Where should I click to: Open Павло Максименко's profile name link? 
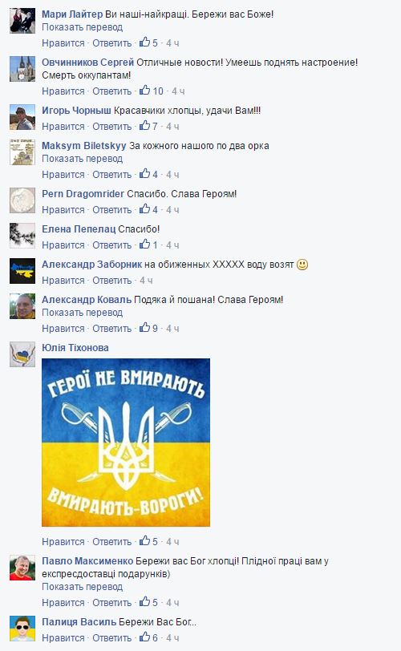pyautogui.click(x=87, y=561)
